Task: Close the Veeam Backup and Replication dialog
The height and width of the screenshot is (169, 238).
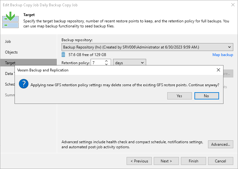Action: (x=218, y=70)
